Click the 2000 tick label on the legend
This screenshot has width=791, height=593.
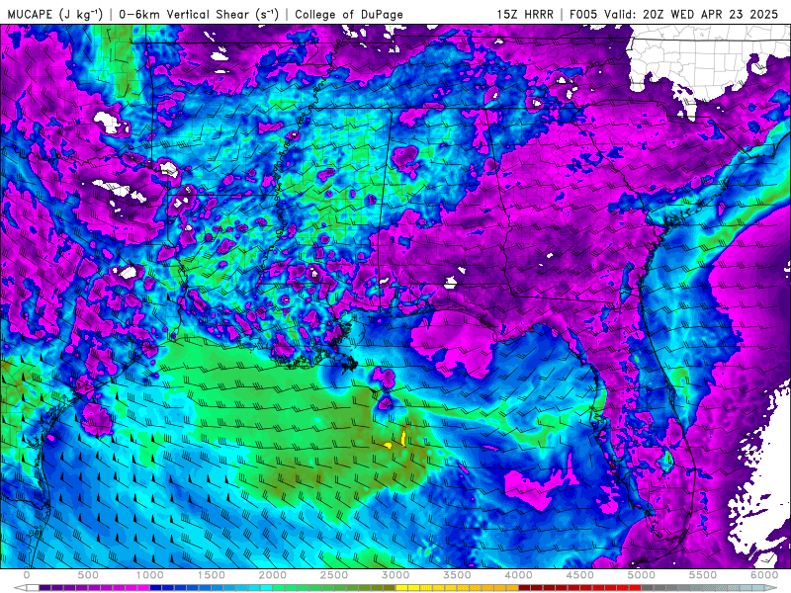click(x=273, y=575)
